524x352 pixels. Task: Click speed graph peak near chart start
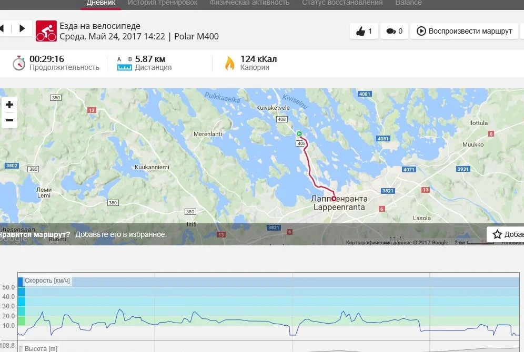point(42,312)
